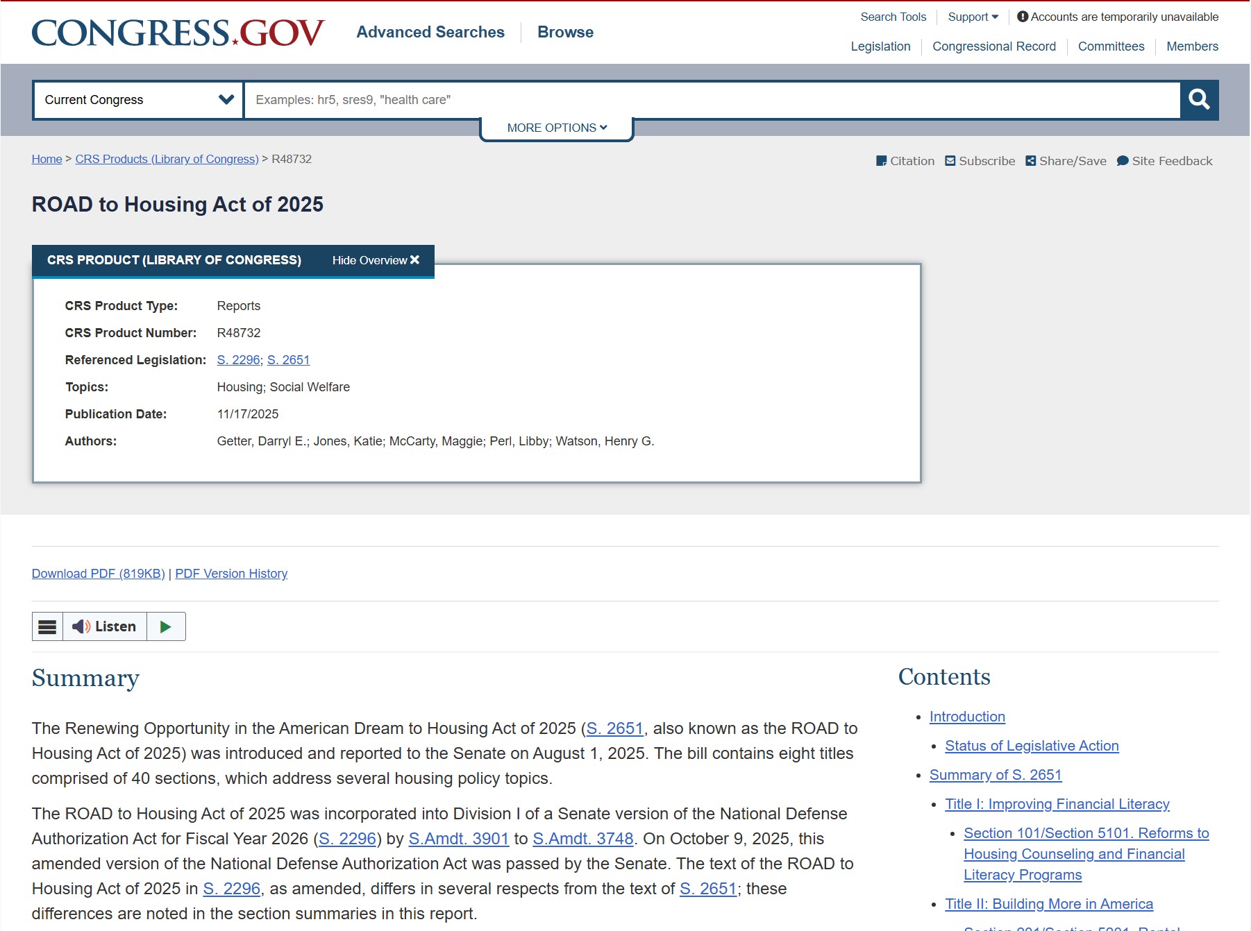
Task: Click the Congress.gov logo
Action: (178, 33)
